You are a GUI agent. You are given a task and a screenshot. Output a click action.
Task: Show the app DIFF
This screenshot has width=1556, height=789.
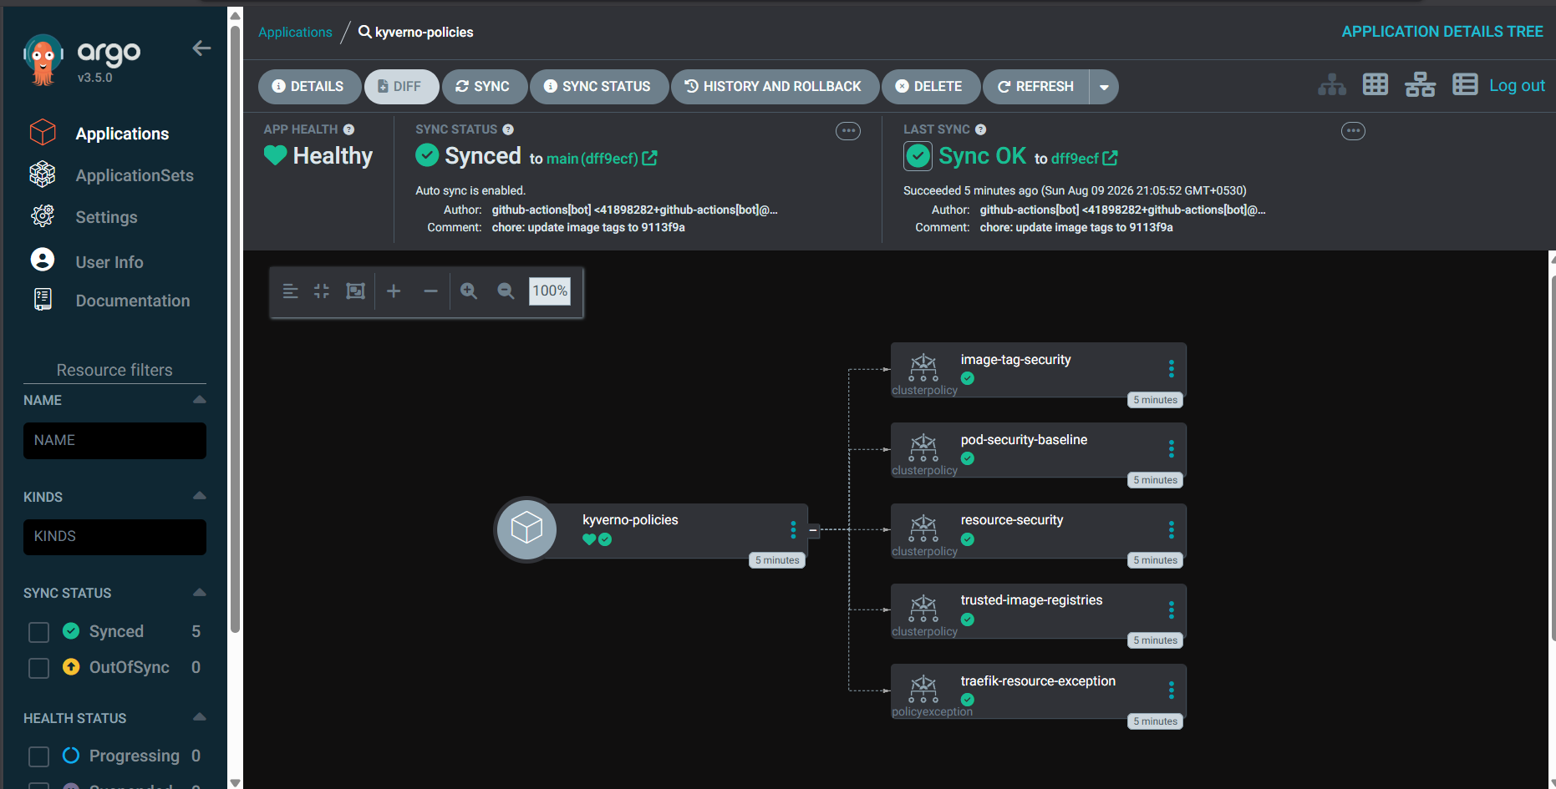401,87
